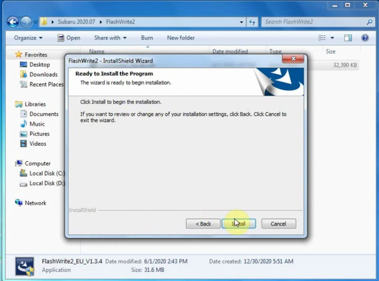Click the Install button in the wizard
Viewport: 379px width, 281px height.
pos(239,224)
